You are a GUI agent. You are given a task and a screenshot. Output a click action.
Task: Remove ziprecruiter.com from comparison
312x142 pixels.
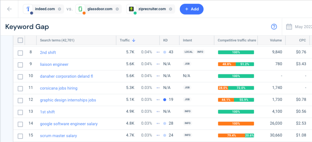point(171,9)
